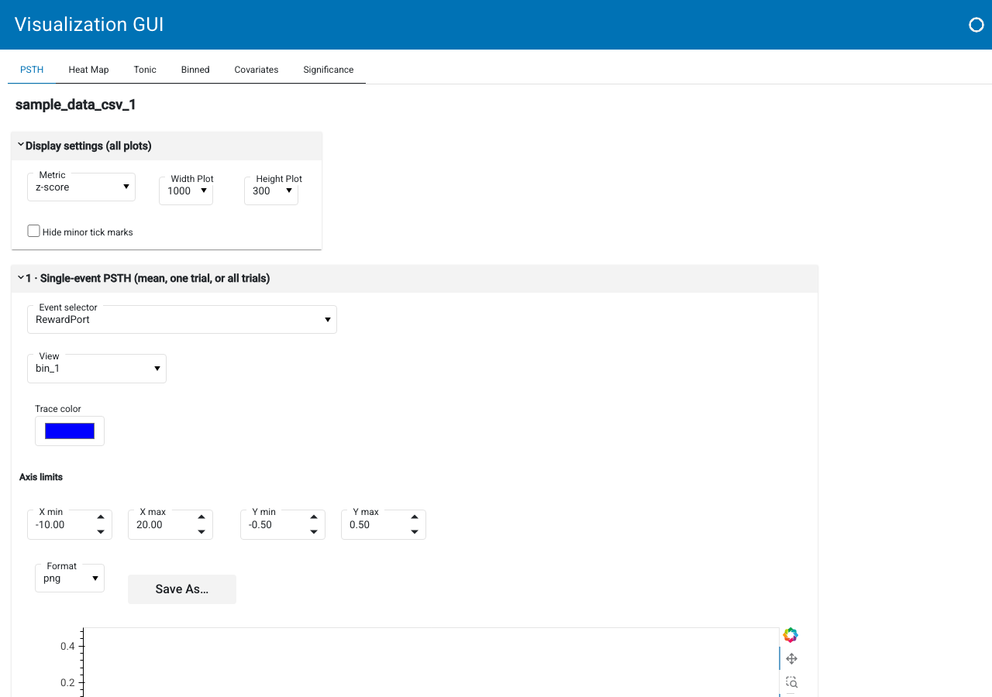Switch to the Binned tab
The height and width of the screenshot is (697, 992).
pyautogui.click(x=195, y=70)
